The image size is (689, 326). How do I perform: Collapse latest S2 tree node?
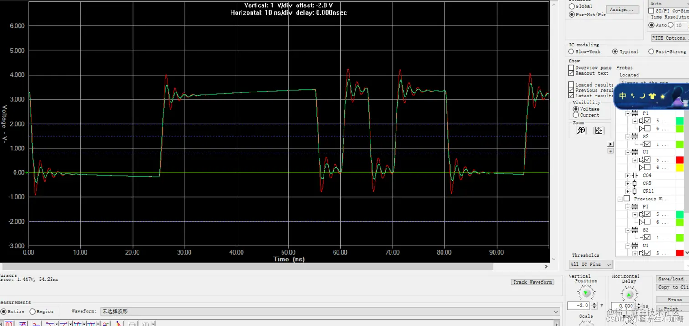tap(627, 137)
